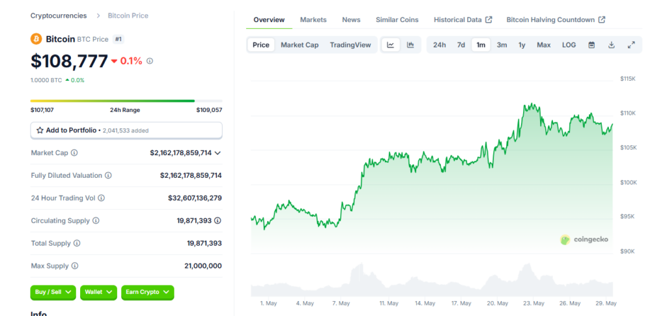Expand Market Cap value chevron
667x316 pixels.
point(218,153)
